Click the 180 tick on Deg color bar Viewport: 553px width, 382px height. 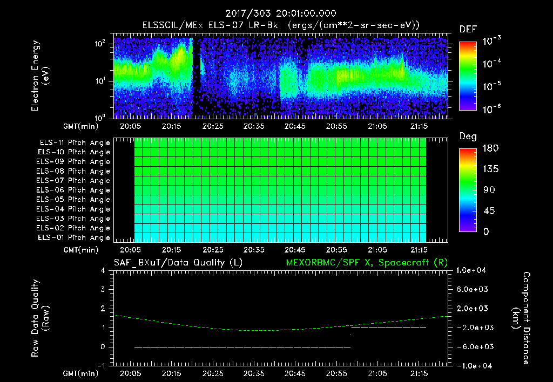coord(491,148)
